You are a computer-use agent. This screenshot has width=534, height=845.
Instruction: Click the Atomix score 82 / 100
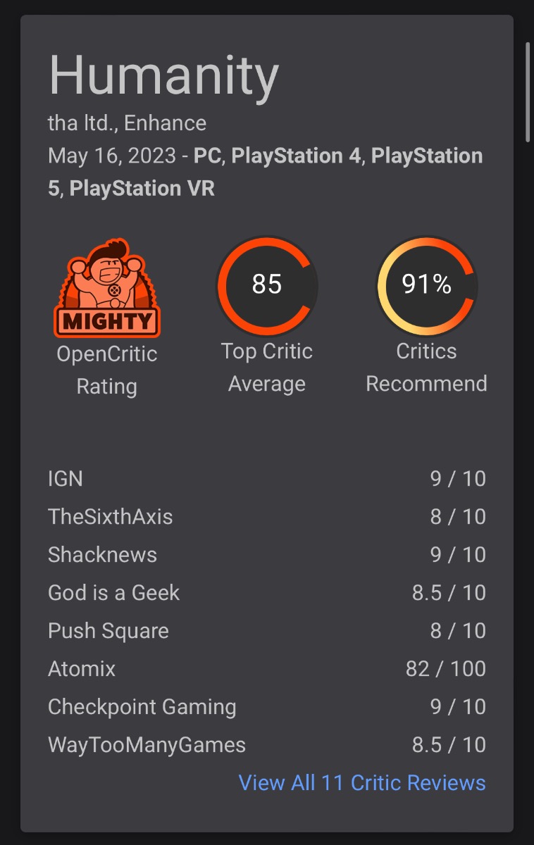(446, 669)
